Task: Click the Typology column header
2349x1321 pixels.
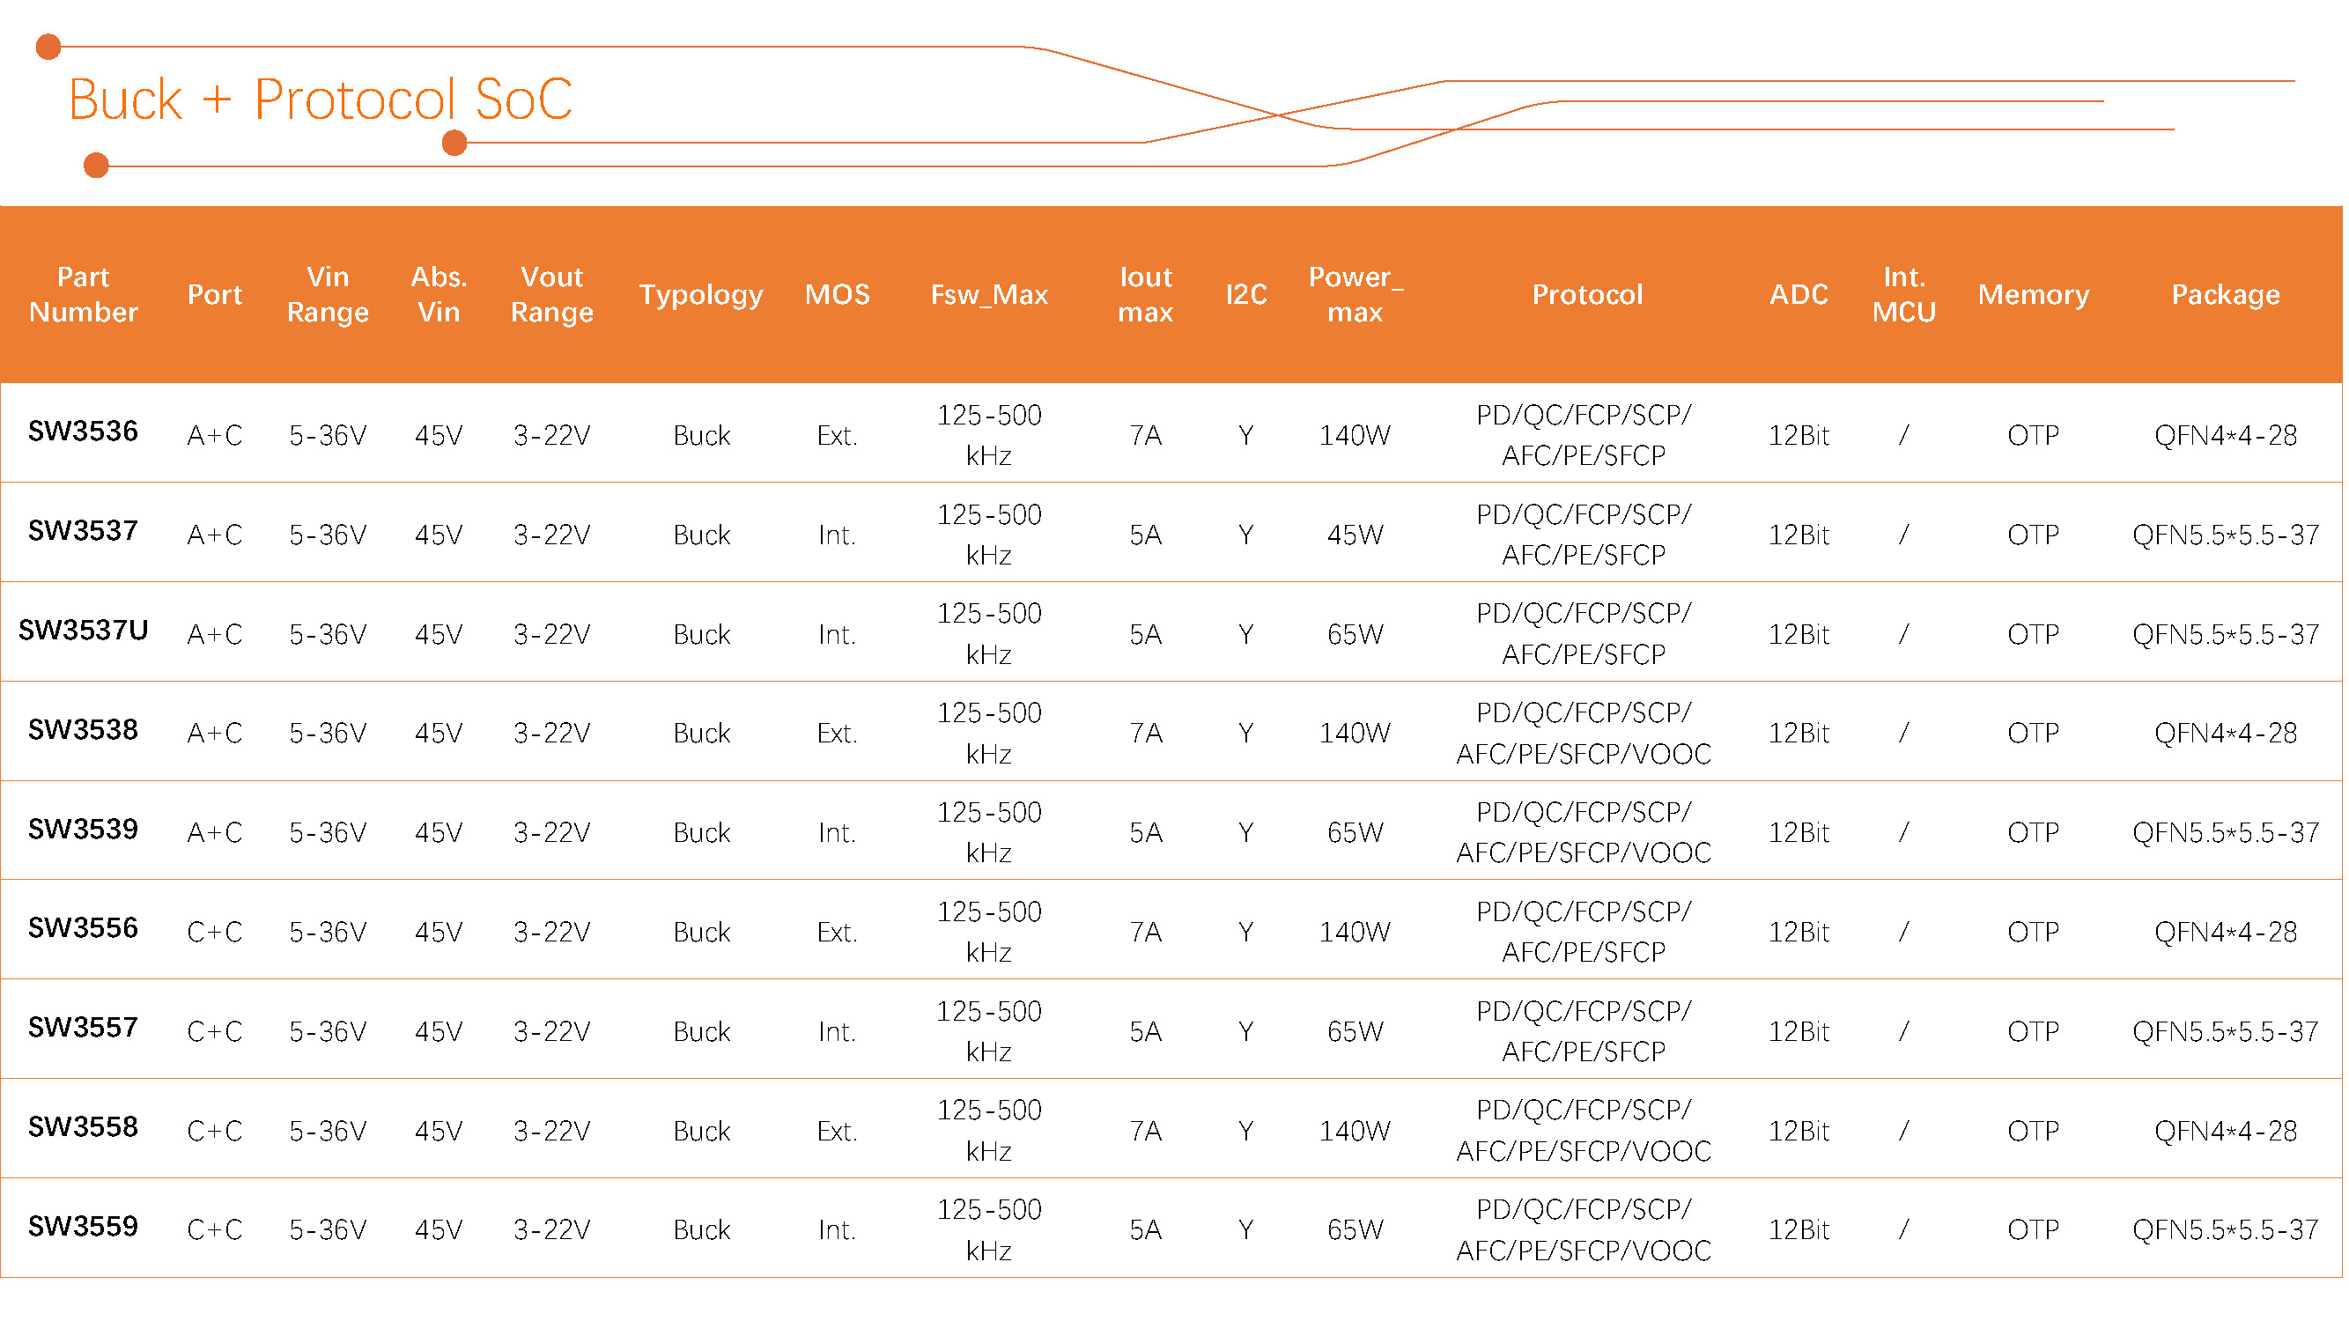Action: pyautogui.click(x=700, y=294)
